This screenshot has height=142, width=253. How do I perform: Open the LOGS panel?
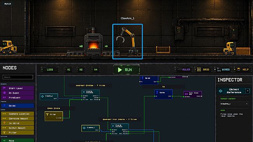click(50, 70)
